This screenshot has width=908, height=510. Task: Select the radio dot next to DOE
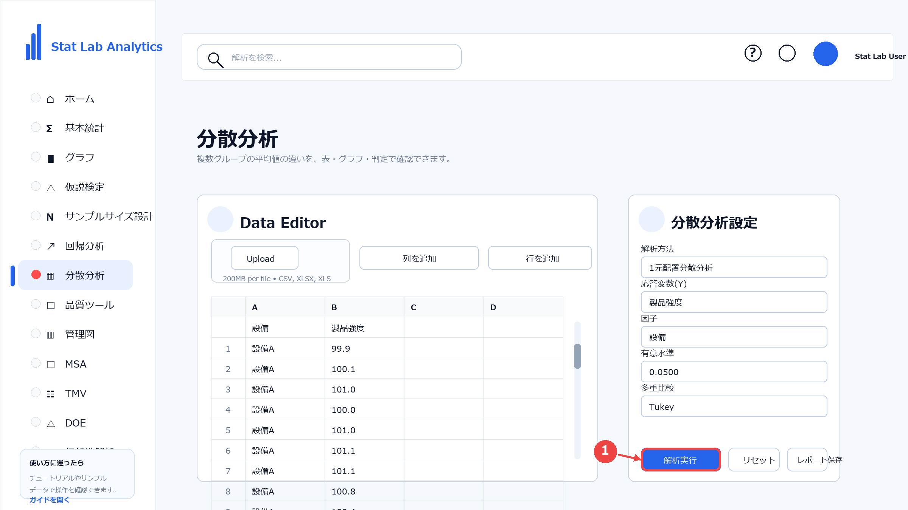pos(36,422)
